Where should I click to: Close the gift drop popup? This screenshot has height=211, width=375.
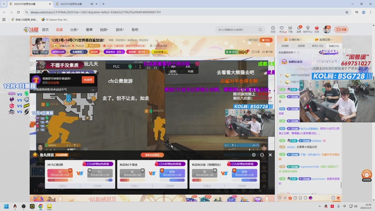pyautogui.click(x=97, y=74)
